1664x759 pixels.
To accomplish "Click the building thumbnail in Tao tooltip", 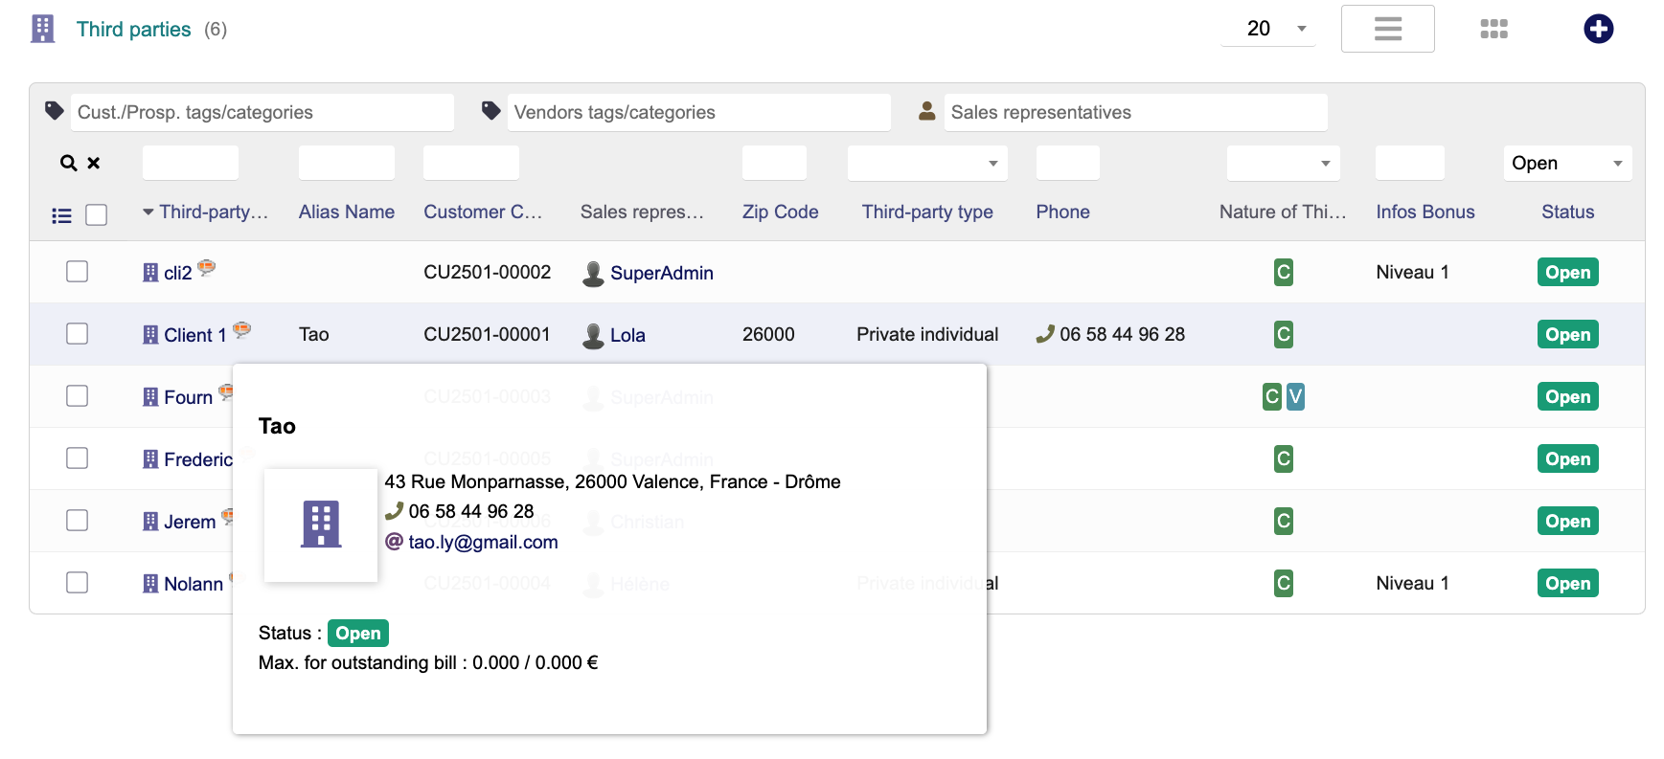I will pyautogui.click(x=321, y=525).
